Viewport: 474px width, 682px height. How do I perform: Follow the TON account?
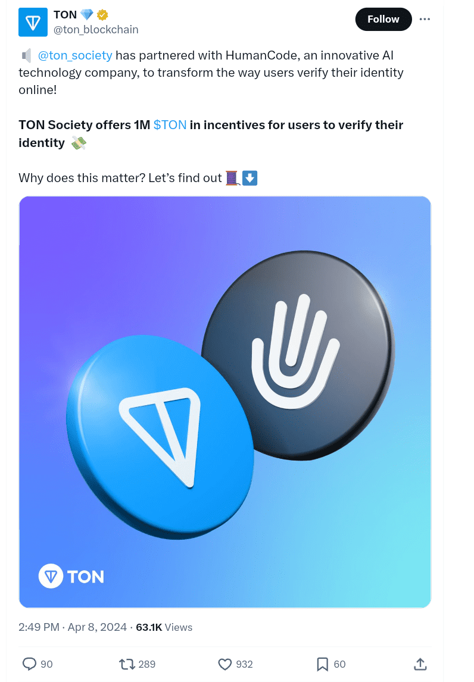click(x=383, y=19)
